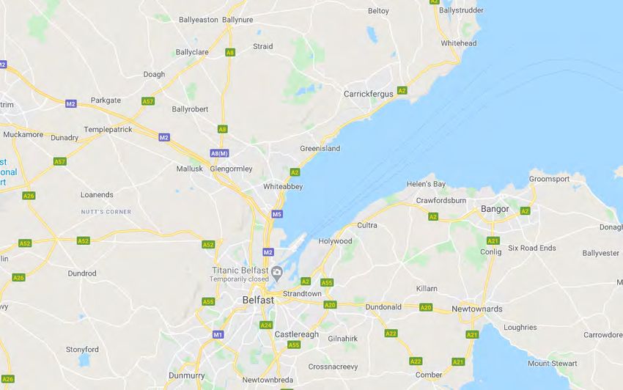Click the A8(M) road shield marker
Screen dimensions: 623x390
(219, 153)
